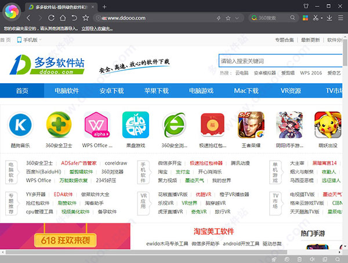Click the 淘宝美工软件 heading link

point(213,232)
